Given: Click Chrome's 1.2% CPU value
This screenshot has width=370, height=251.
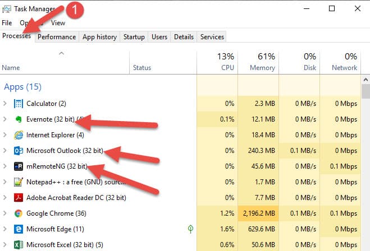Looking at the screenshot, I should point(227,213).
